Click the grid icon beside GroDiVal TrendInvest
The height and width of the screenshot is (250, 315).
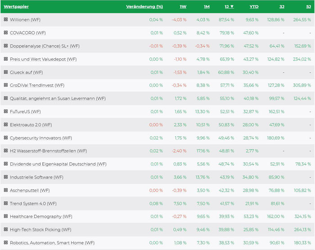[x=6, y=85]
